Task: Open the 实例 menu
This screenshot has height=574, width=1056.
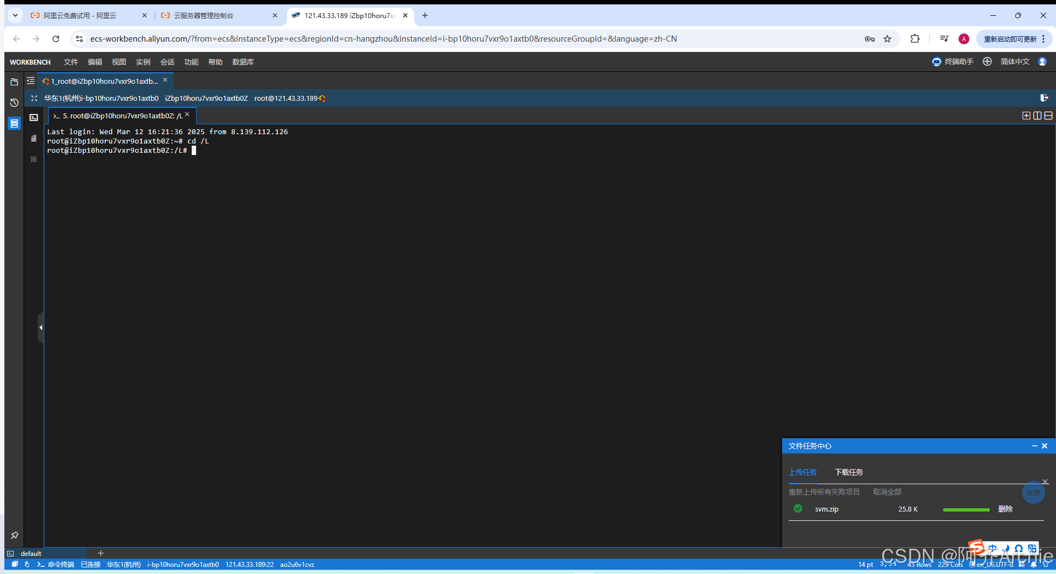Action: pos(143,62)
